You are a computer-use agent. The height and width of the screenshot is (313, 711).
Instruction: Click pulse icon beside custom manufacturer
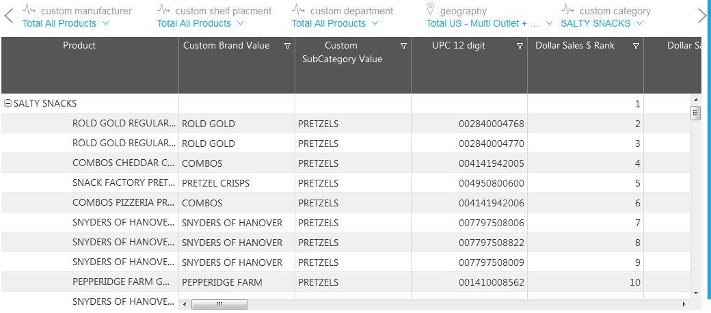tap(29, 10)
